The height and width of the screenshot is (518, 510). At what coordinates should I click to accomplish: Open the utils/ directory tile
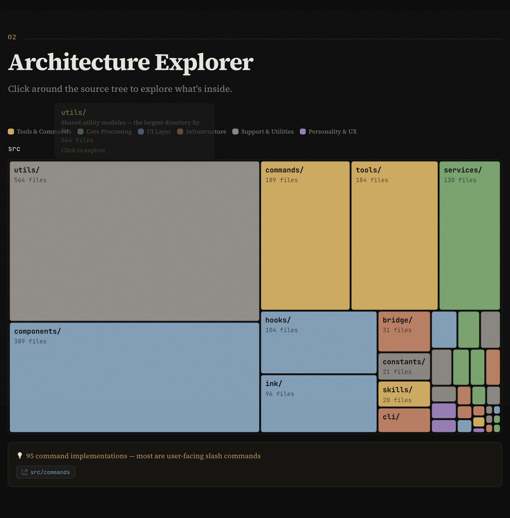(134, 241)
